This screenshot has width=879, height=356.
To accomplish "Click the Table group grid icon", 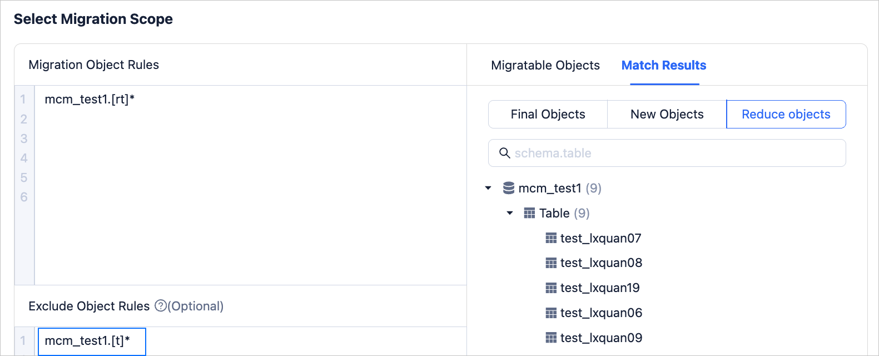I will (x=529, y=213).
